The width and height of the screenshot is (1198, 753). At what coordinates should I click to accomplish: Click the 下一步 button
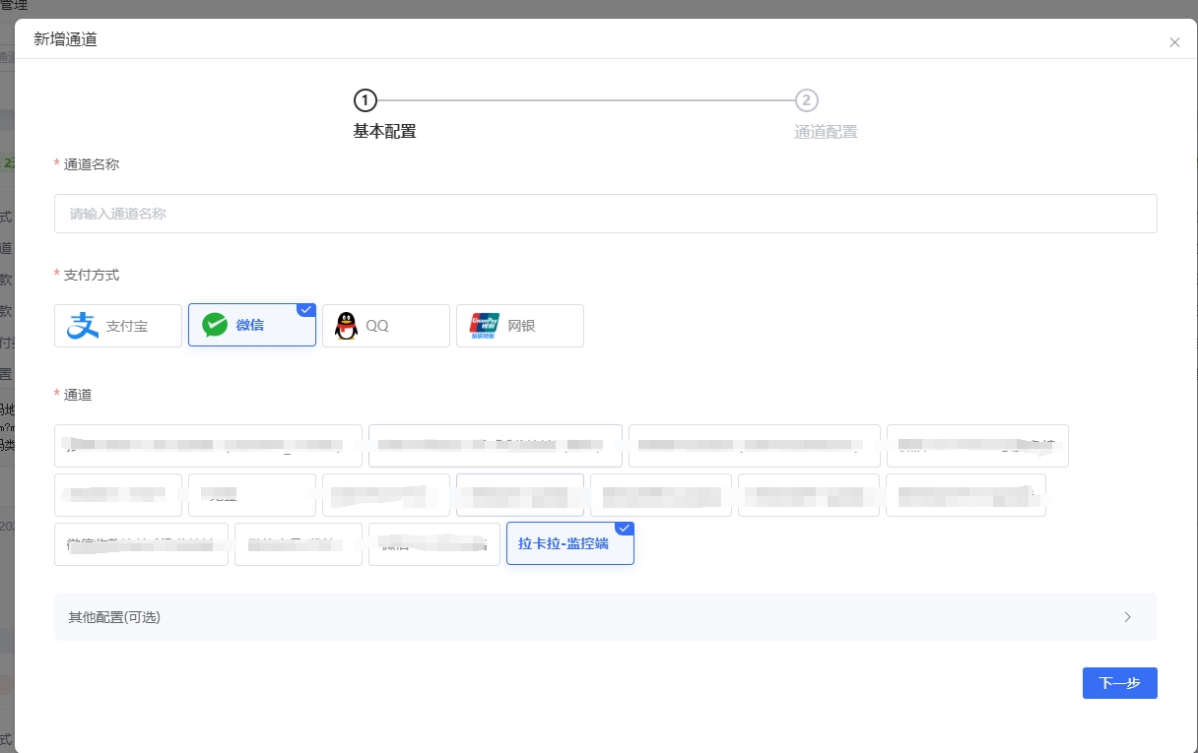[1119, 683]
